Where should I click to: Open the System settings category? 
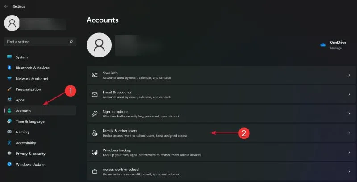[21, 57]
